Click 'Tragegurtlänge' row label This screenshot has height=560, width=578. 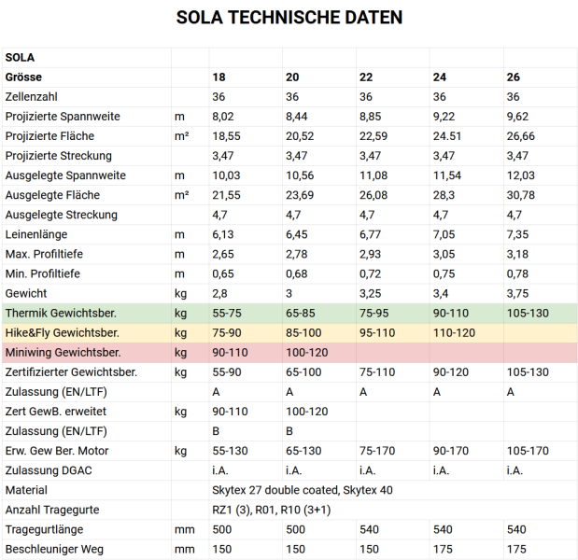44,529
